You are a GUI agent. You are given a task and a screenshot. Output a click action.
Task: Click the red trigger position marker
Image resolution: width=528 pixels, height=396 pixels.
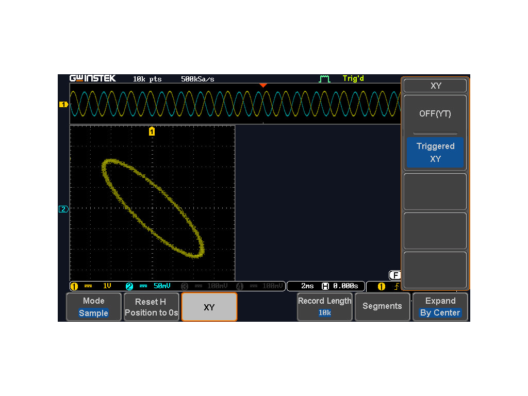pyautogui.click(x=263, y=85)
